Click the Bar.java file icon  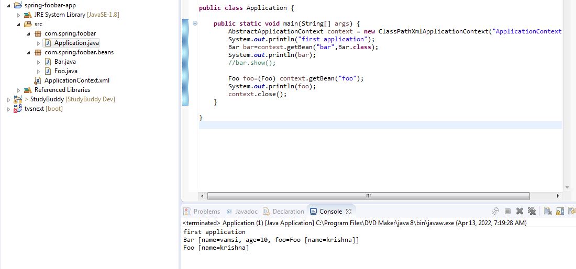(48, 62)
